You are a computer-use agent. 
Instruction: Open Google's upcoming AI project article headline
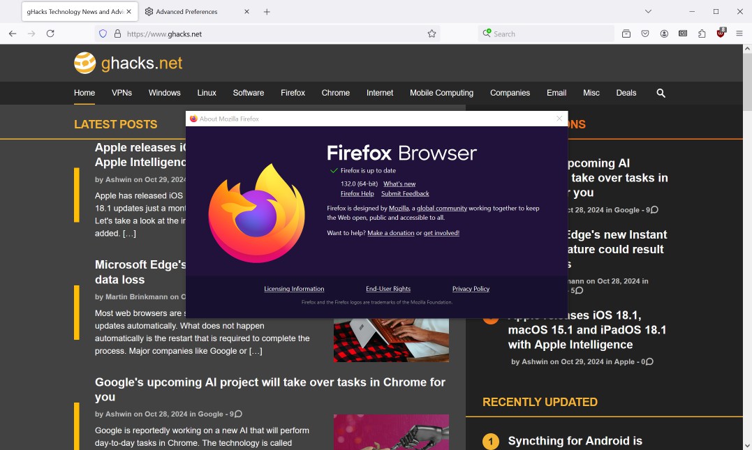pos(270,389)
